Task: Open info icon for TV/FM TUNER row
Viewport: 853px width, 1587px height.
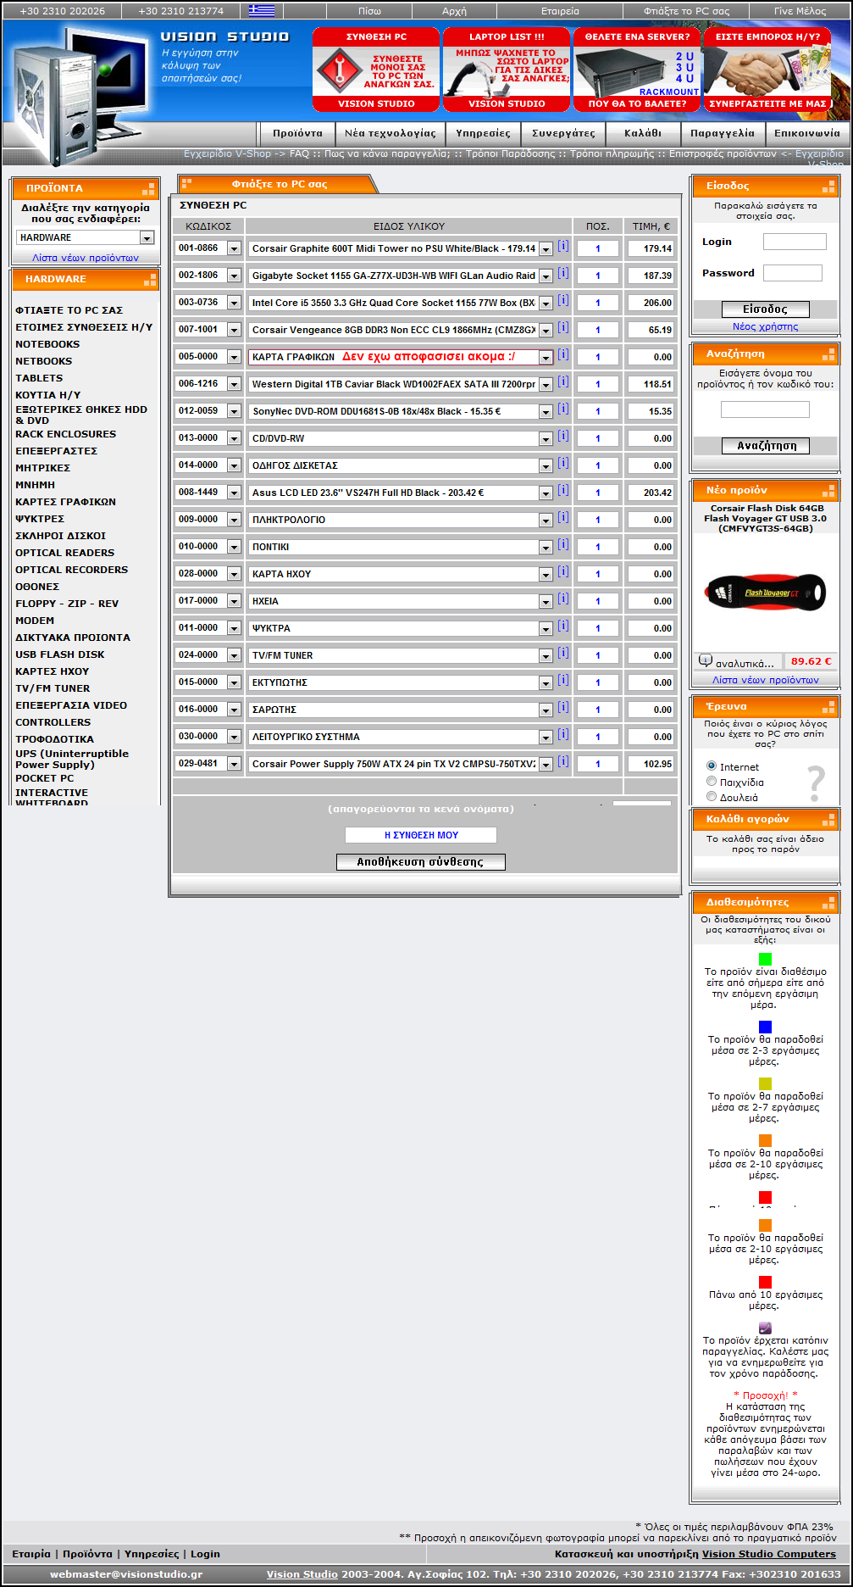Action: point(563,654)
